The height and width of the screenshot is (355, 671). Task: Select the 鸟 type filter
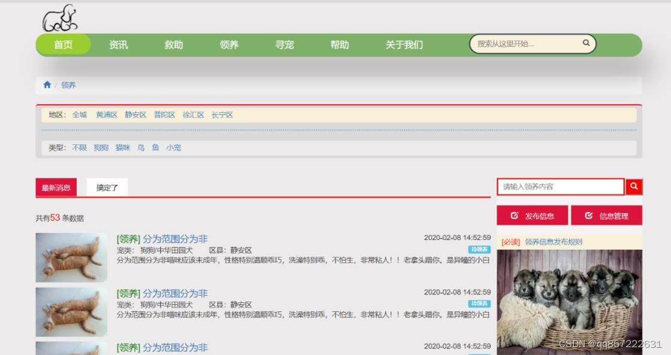(141, 147)
